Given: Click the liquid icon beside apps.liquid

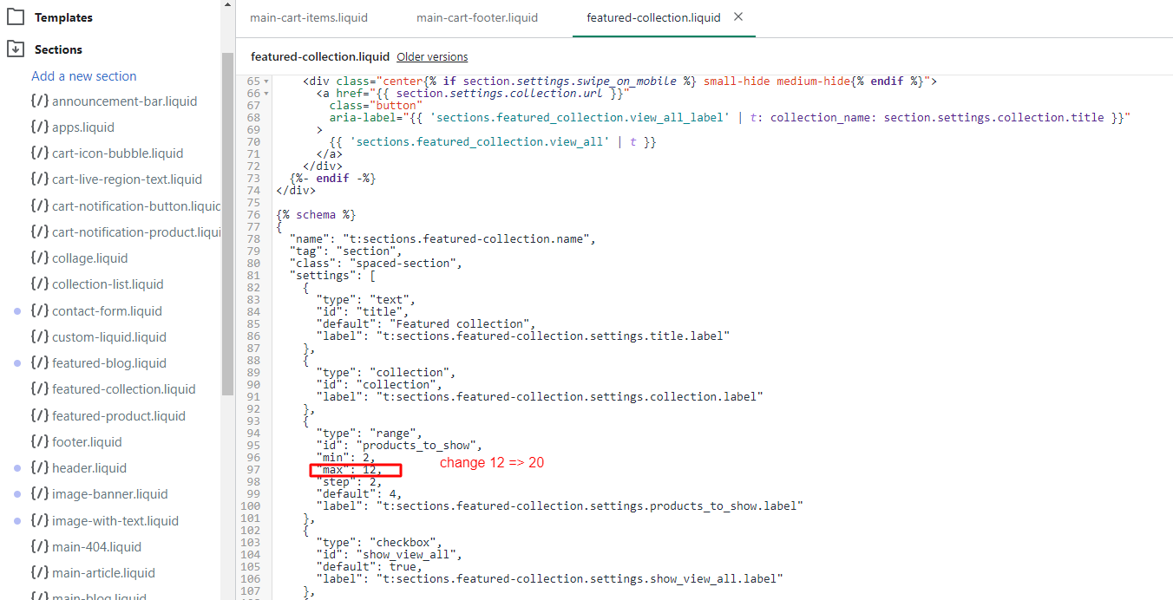Looking at the screenshot, I should click(40, 127).
